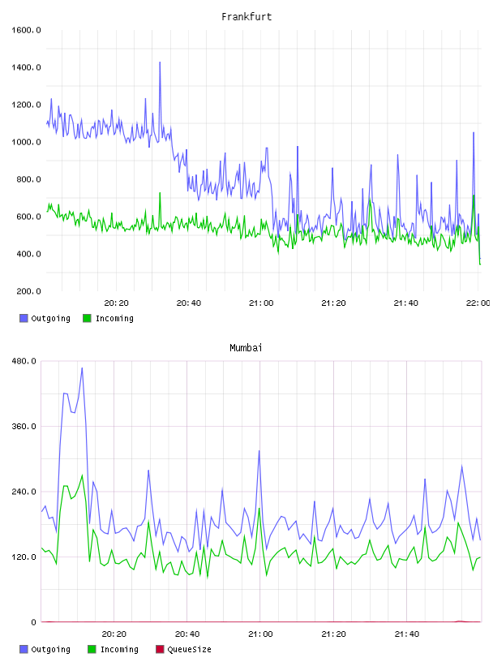Click the 240.0 y-axis label in Mumbai chart

pyautogui.click(x=24, y=492)
